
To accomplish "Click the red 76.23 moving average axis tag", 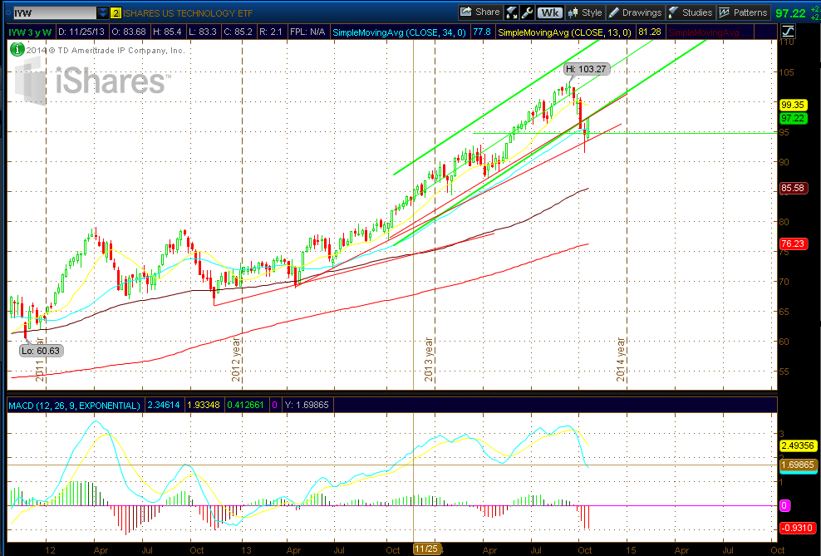I will [x=793, y=244].
